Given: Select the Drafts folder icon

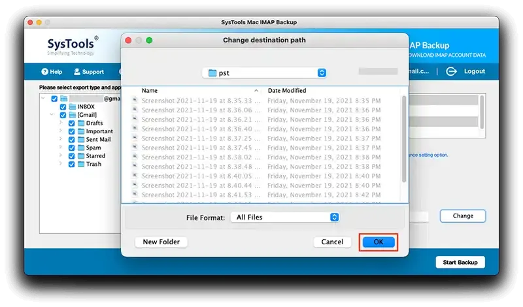Looking at the screenshot, I should [81, 123].
